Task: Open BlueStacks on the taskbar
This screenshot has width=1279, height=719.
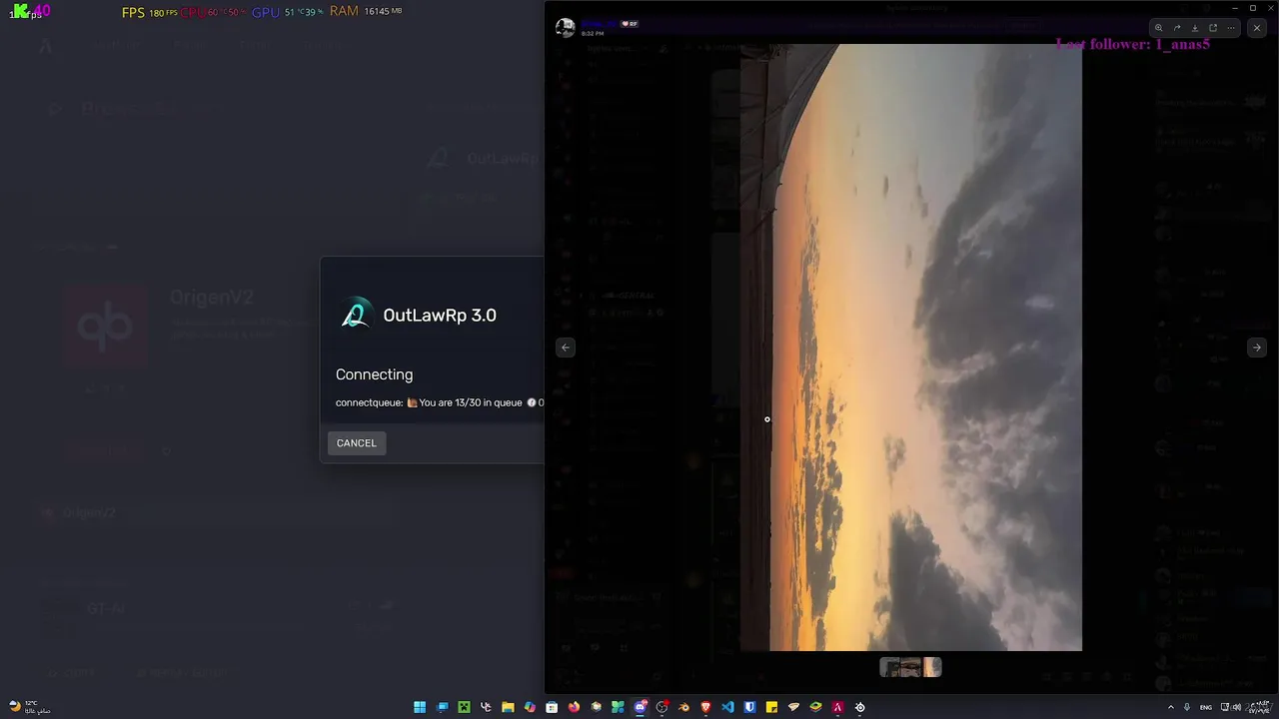Action: tap(815, 707)
